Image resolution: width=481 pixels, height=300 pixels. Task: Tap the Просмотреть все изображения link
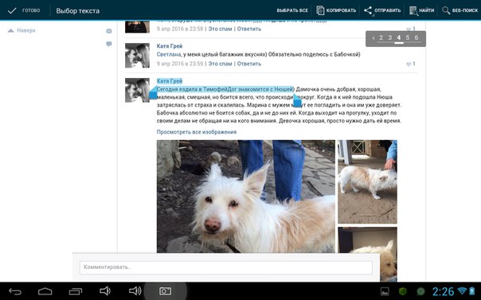[197, 132]
